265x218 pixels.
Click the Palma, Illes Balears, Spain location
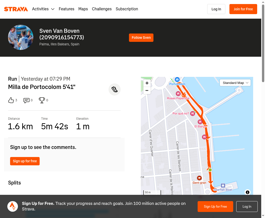point(59,44)
